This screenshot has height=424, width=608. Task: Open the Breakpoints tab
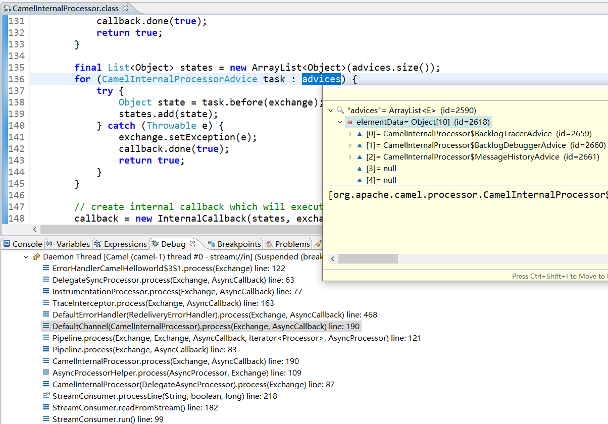(234, 244)
